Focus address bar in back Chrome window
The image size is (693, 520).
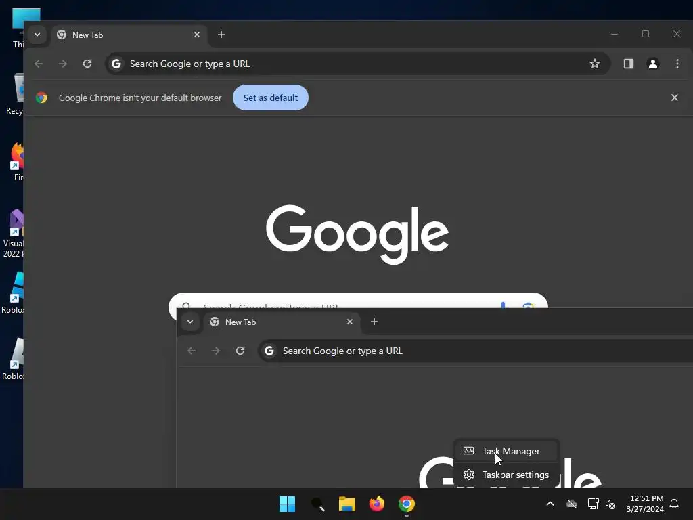pyautogui.click(x=358, y=64)
